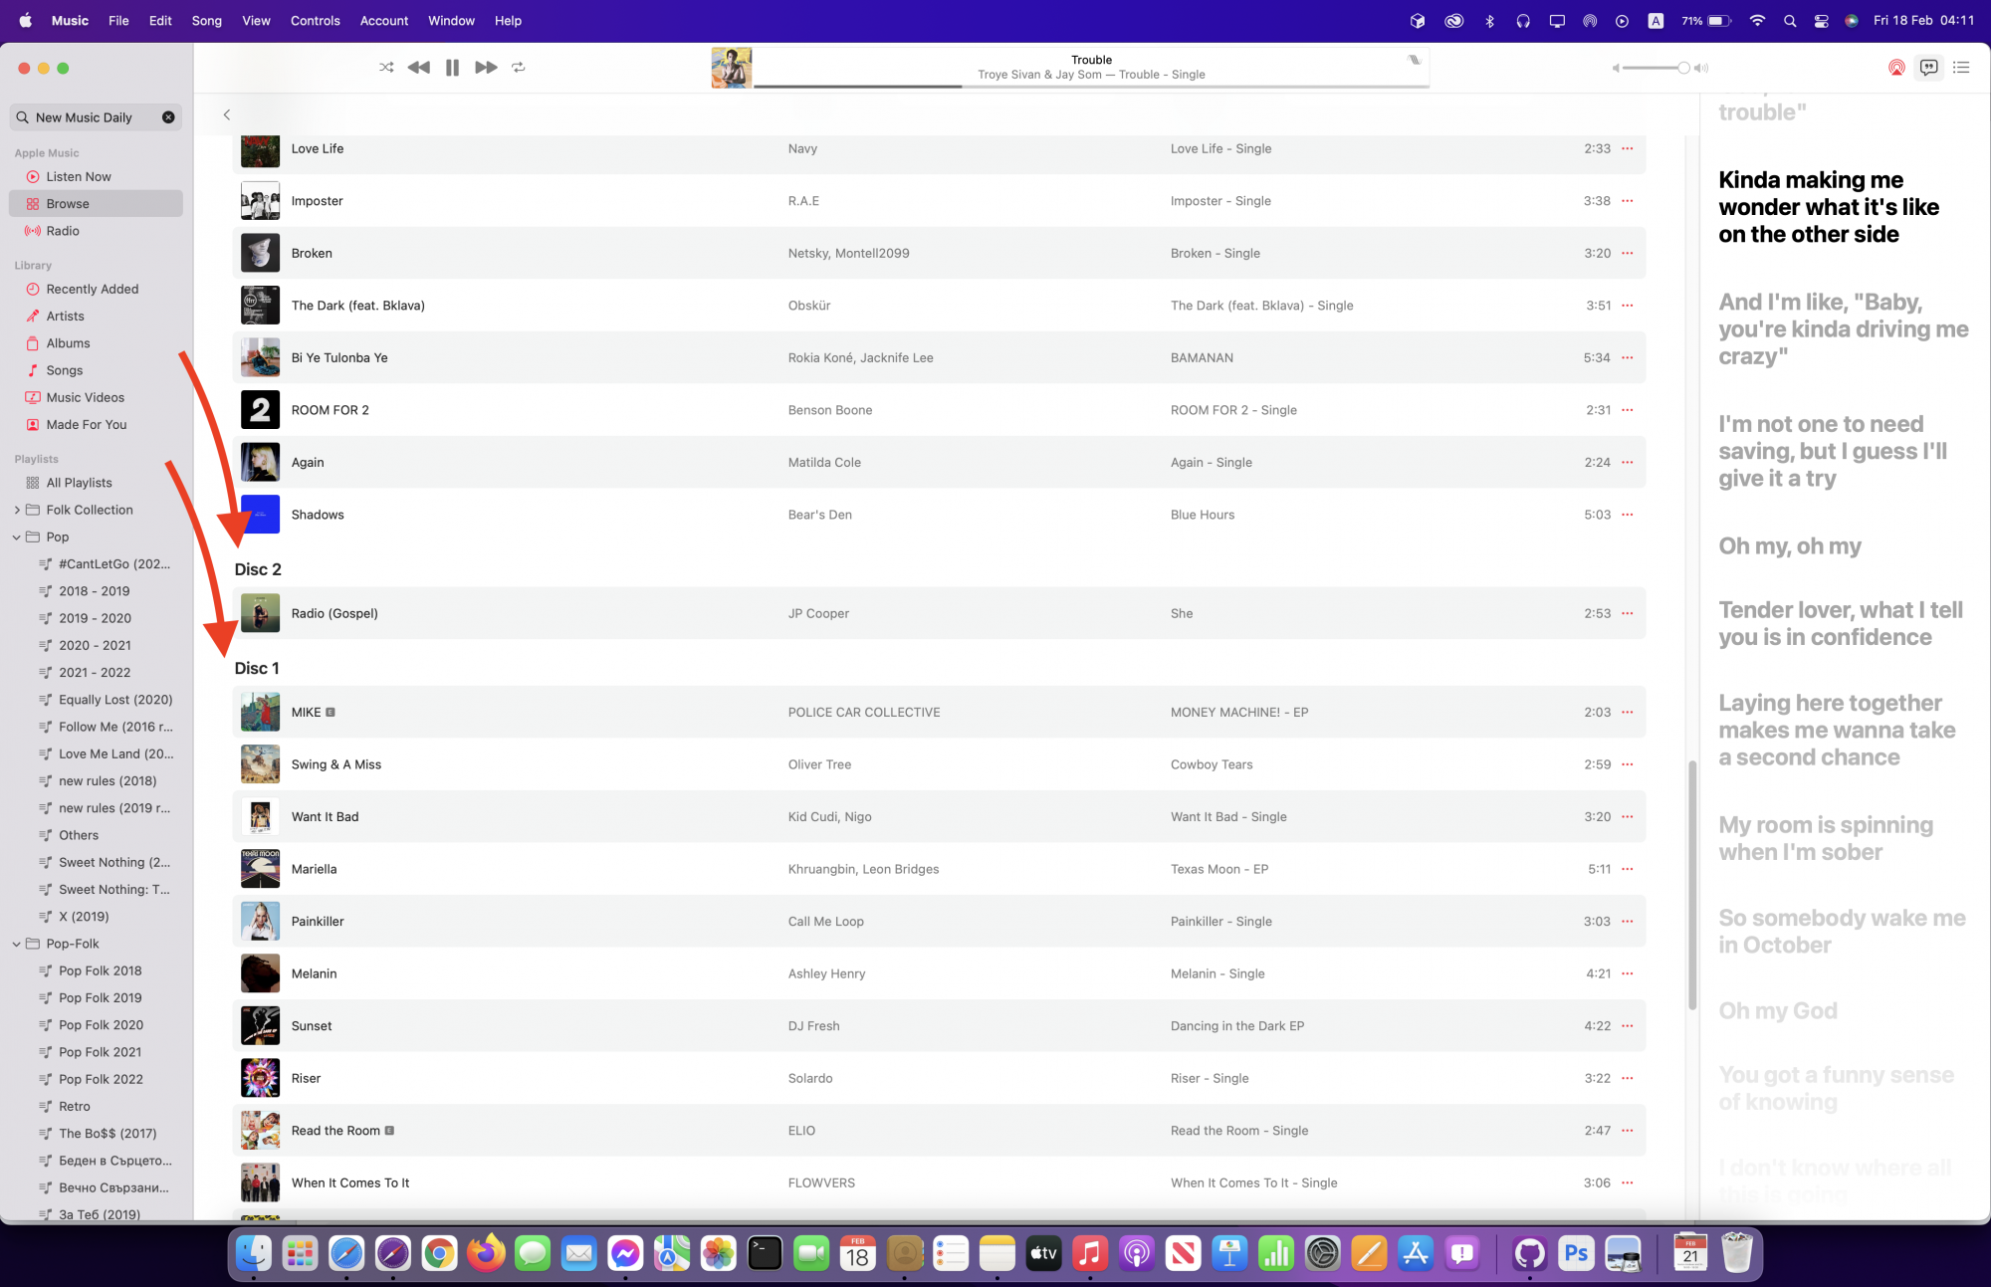Image resolution: width=1991 pixels, height=1287 pixels.
Task: Go back using the chevron button
Action: tap(227, 114)
